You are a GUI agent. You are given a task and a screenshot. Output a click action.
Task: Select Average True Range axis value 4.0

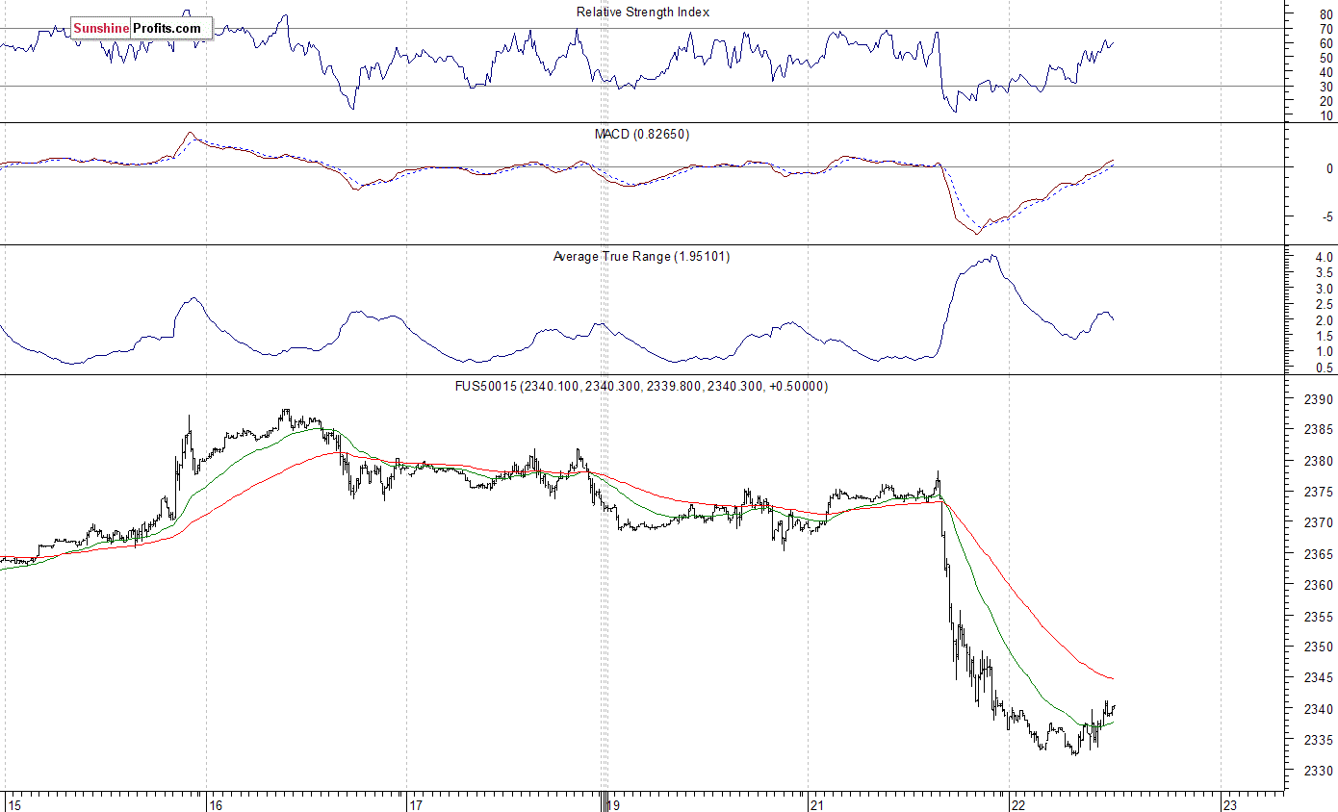click(x=1325, y=258)
